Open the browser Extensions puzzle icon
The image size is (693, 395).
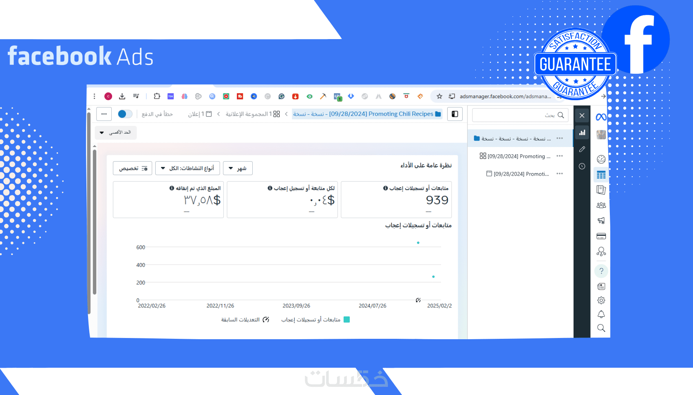point(157,97)
